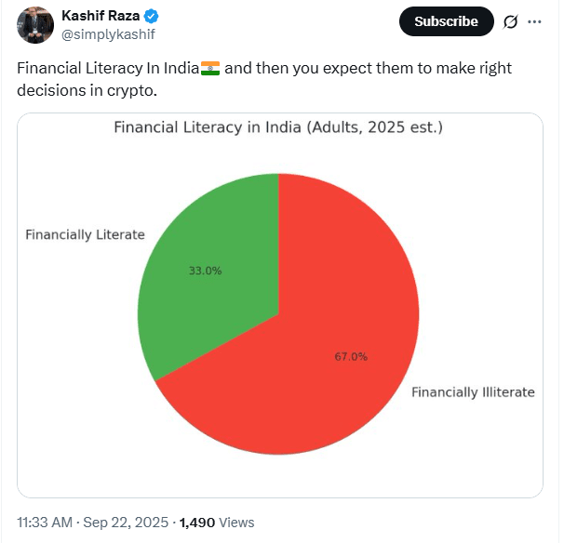Click the Sep 22, 2025 date
The image size is (564, 543).
pyautogui.click(x=126, y=523)
